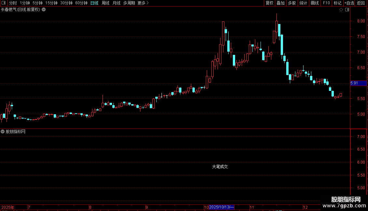
Task: Expand the 更多 periods menu
Action: 143,3
